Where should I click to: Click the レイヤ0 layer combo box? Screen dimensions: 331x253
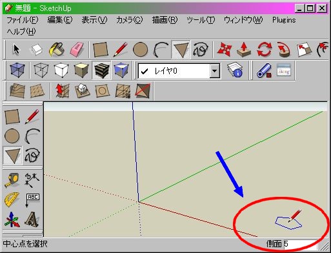(179, 71)
